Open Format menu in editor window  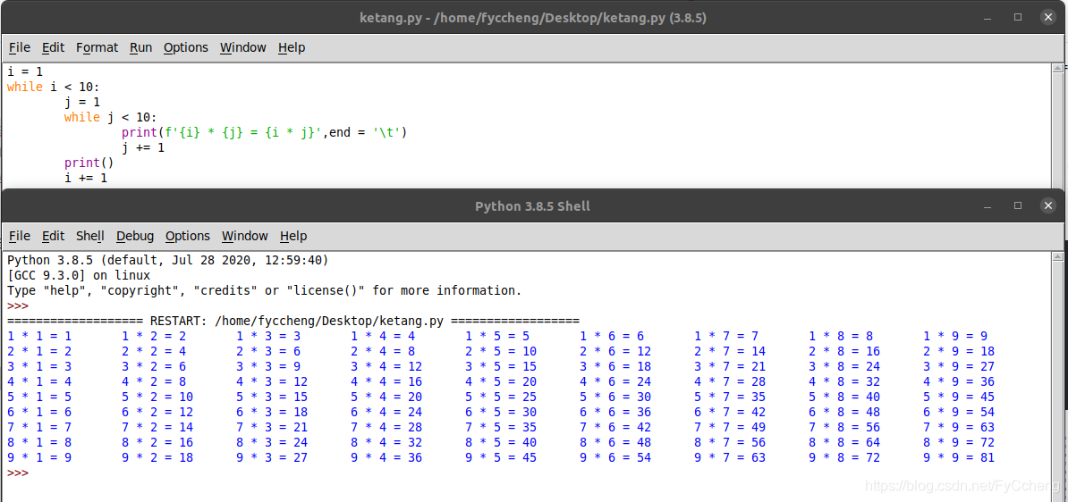tap(97, 47)
